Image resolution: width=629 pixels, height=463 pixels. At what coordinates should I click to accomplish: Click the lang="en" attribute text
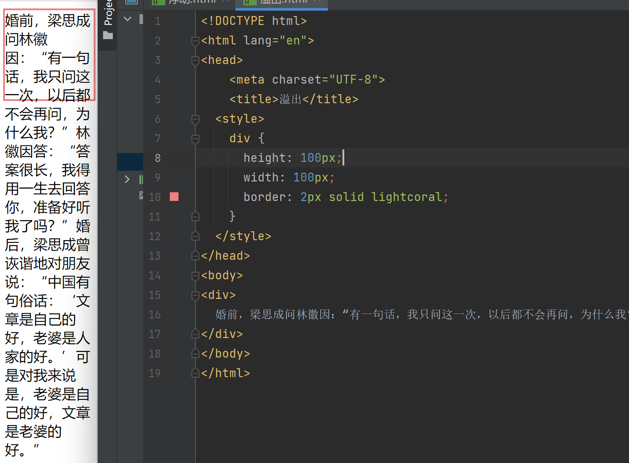point(275,40)
